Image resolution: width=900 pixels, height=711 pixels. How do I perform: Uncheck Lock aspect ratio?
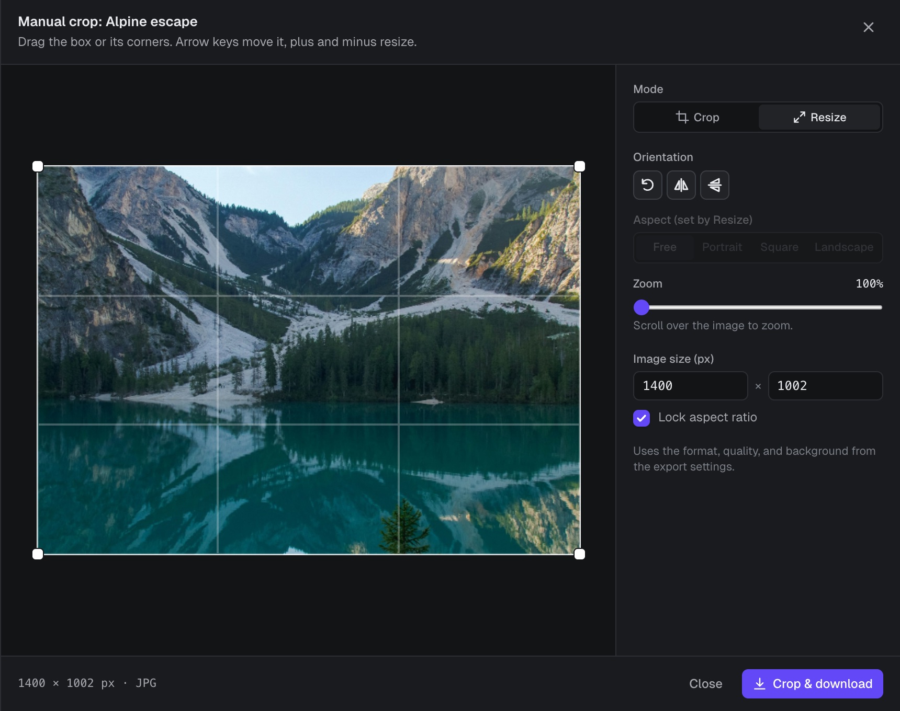point(642,418)
